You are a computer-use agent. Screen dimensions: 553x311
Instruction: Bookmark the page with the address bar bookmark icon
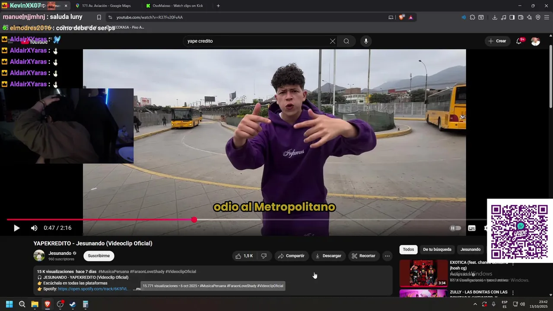(x=99, y=17)
